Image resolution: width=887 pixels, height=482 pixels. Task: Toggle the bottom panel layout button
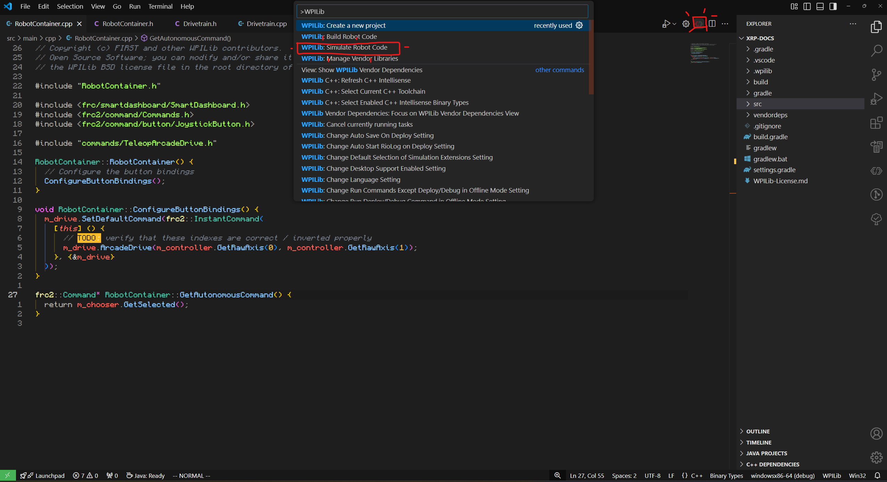coord(820,6)
